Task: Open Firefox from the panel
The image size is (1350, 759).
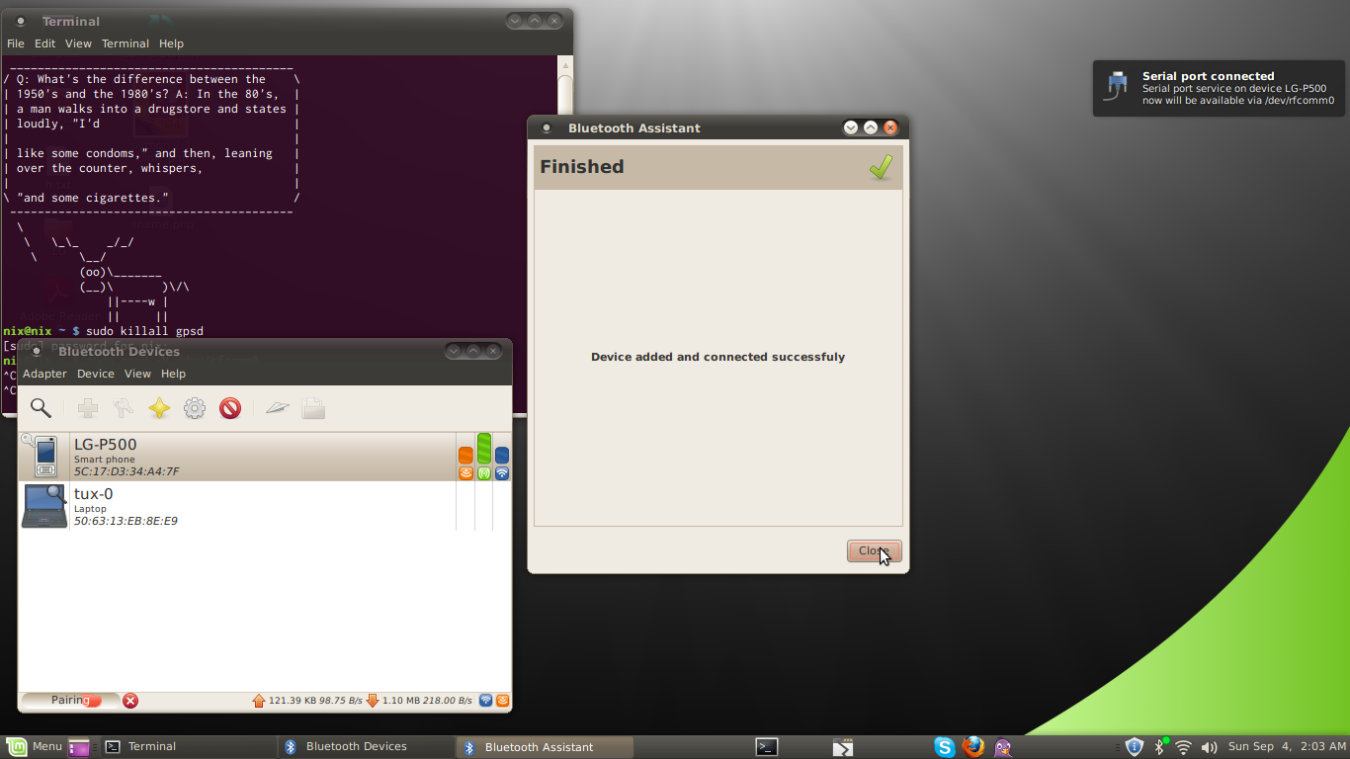Action: [973, 747]
